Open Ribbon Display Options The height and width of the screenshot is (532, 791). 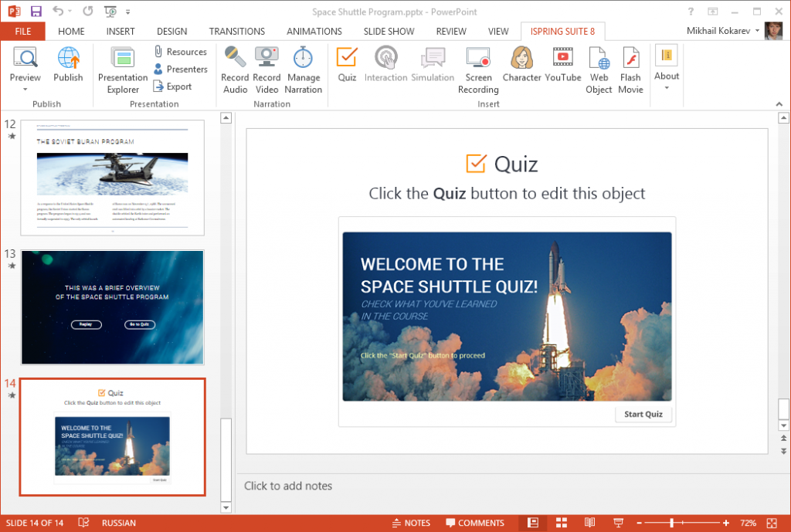tap(713, 11)
